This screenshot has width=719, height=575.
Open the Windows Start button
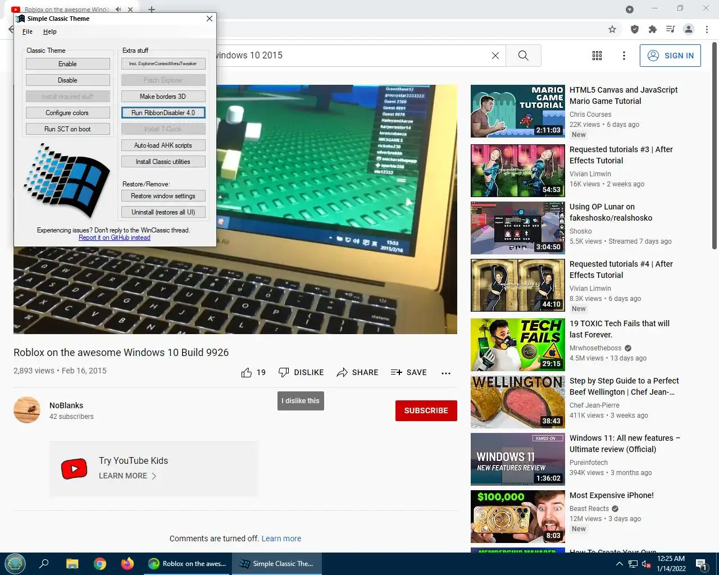(15, 564)
